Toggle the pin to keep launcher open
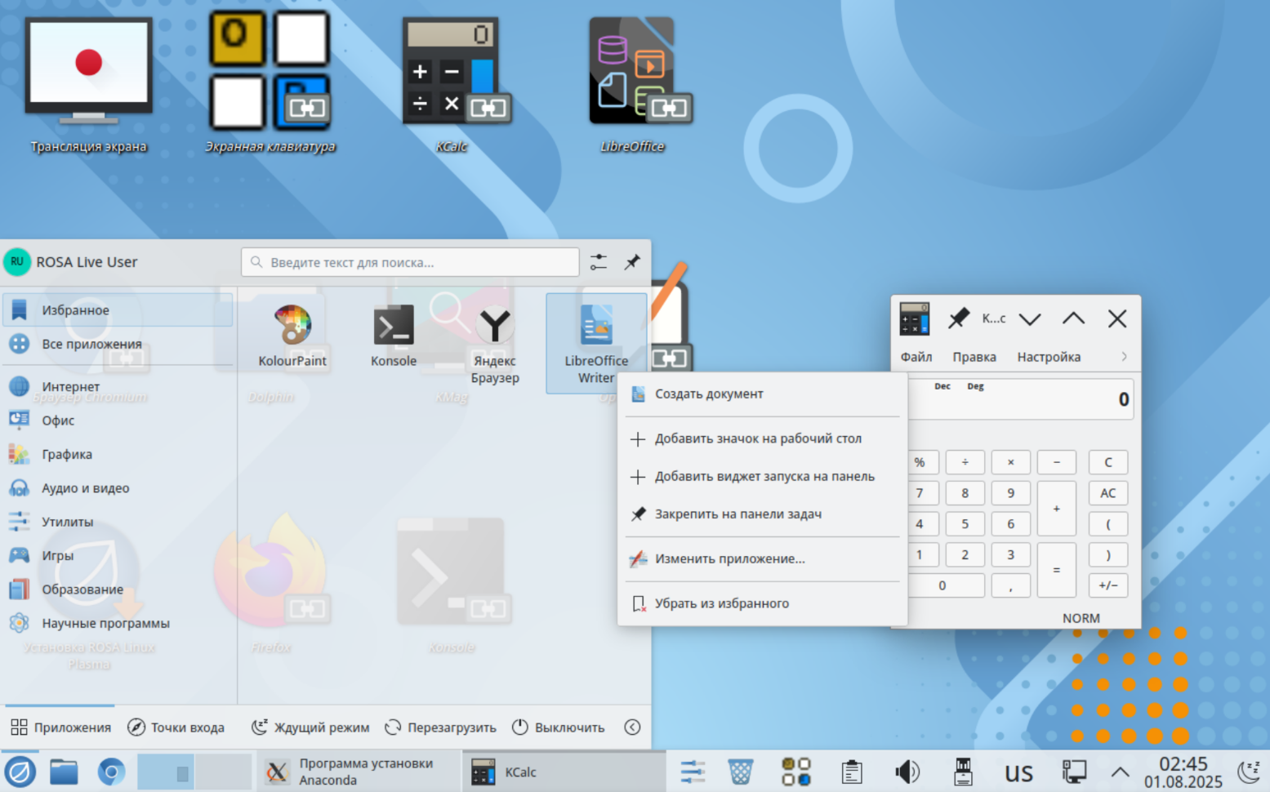 pos(632,262)
